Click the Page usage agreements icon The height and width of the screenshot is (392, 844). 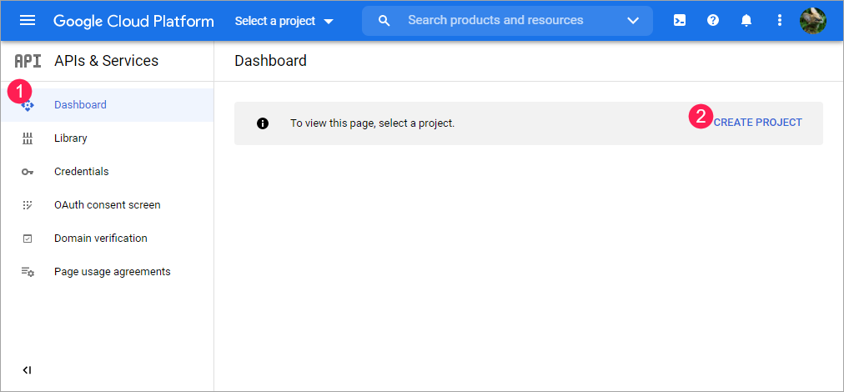pyautogui.click(x=28, y=272)
